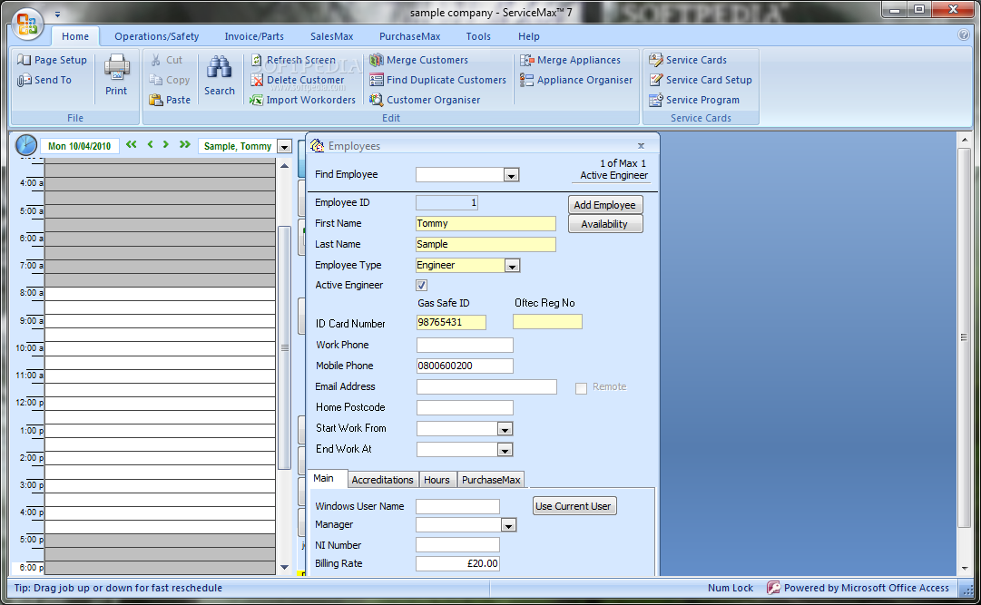Viewport: 981px width, 605px height.
Task: Open the SalesMax ribbon tab
Action: point(331,36)
